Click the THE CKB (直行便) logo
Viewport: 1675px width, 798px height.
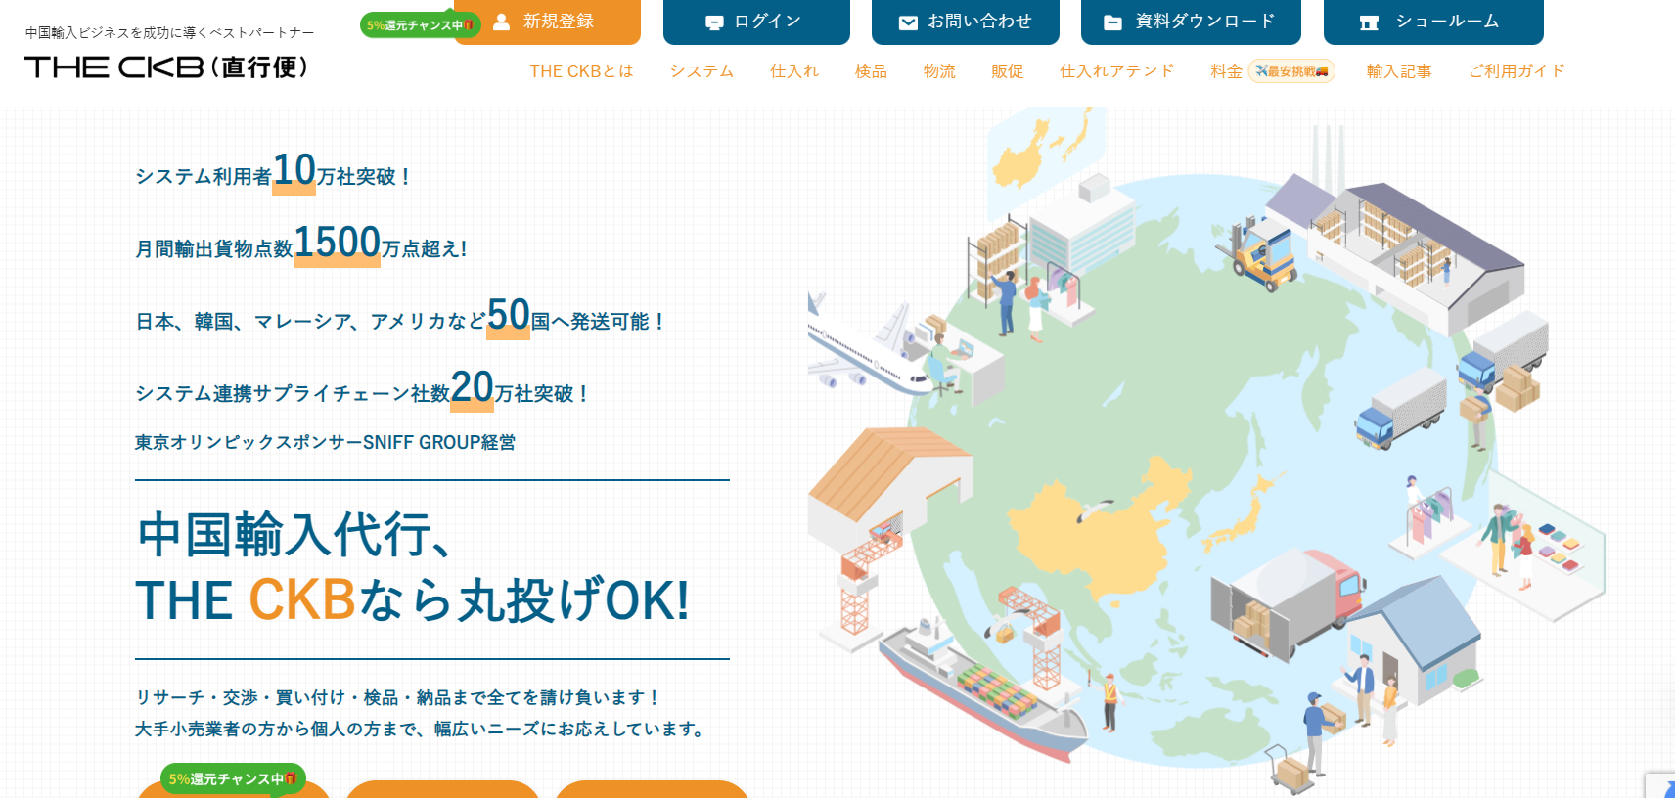(x=166, y=66)
